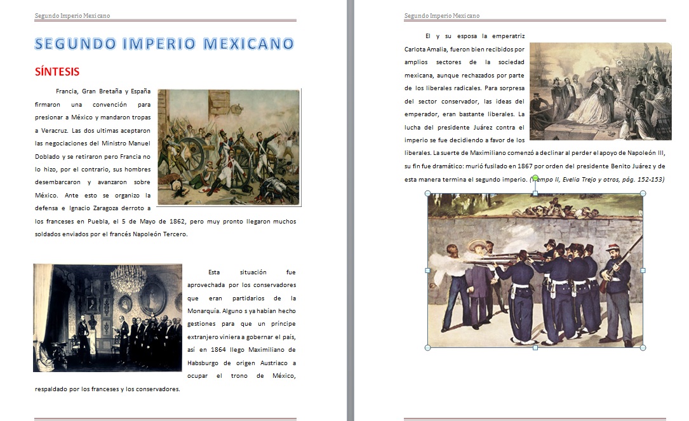Click the top-left corner resize handle of the selected painting
The height and width of the screenshot is (421, 689).
click(428, 194)
